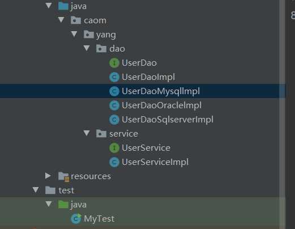
Task: Click the MyTest runnable class icon
Action: point(76,219)
